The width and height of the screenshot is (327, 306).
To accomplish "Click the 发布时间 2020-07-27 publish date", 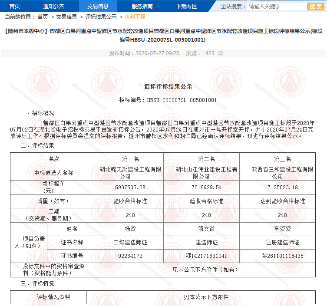I will 143,53.
